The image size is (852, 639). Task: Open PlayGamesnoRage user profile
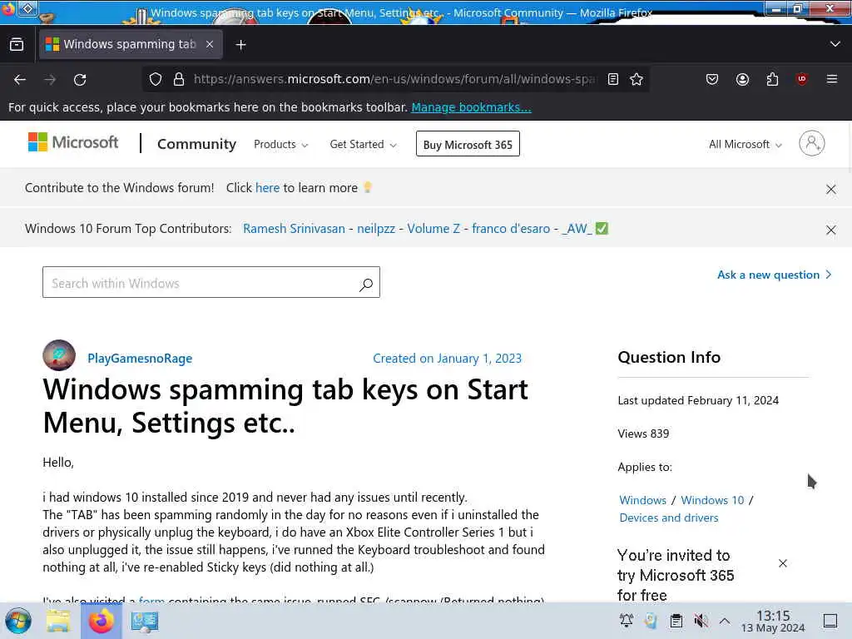[140, 359]
